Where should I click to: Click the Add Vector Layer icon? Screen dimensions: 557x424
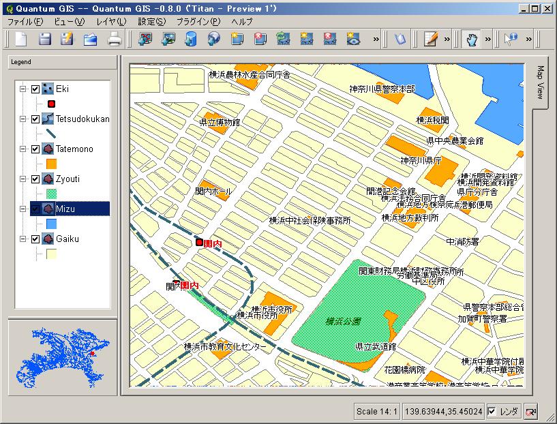[x=145, y=39]
